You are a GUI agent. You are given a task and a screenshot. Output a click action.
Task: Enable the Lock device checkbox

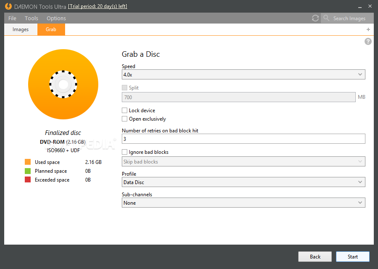coord(124,110)
